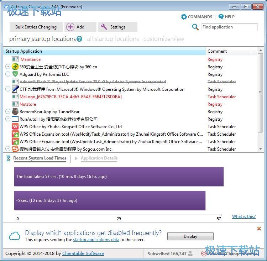Focus the Find application search field
Viewport: 267px width, 261px height.
(x=230, y=27)
